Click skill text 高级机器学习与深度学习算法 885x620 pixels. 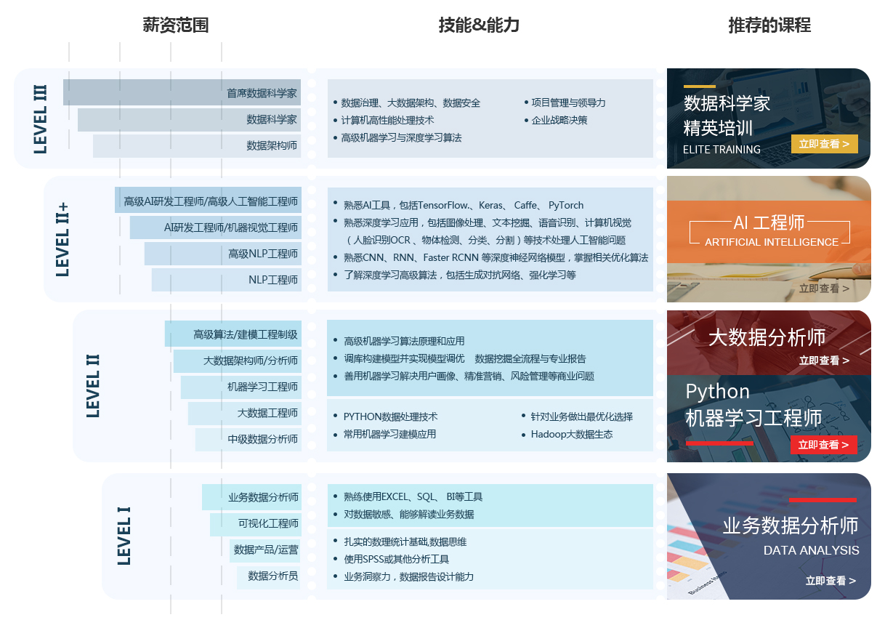[401, 138]
